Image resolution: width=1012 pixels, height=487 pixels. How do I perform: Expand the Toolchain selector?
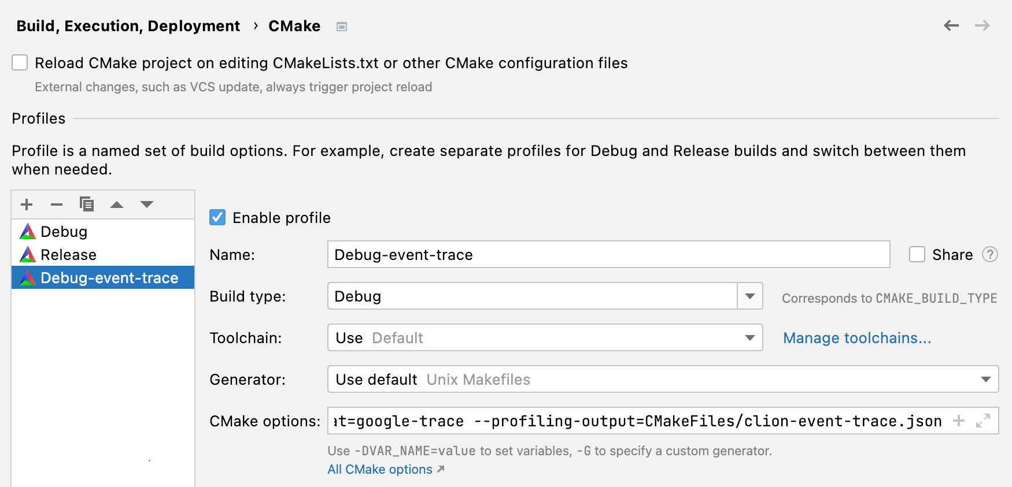click(x=750, y=337)
